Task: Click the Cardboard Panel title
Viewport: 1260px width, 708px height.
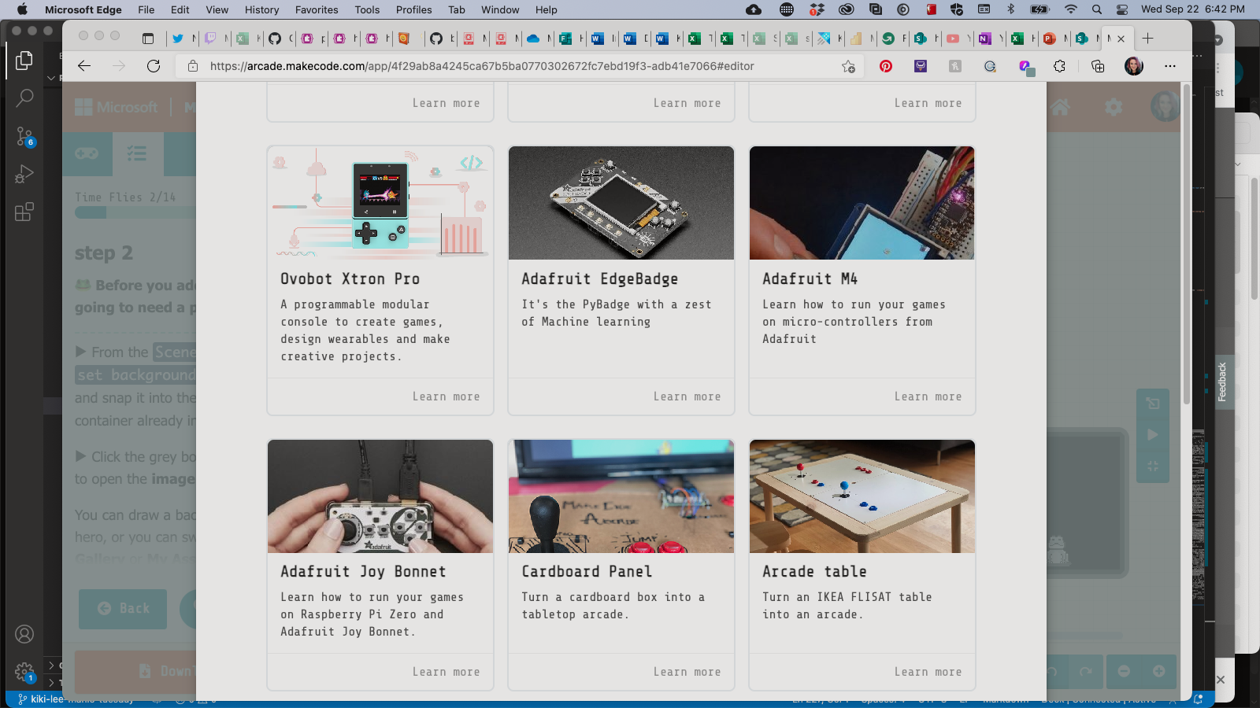Action: tap(587, 572)
